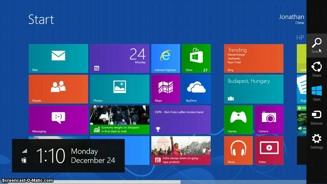Screen dimensions: 327x184
Task: Open the SkyDrive tile
Action: (196, 89)
